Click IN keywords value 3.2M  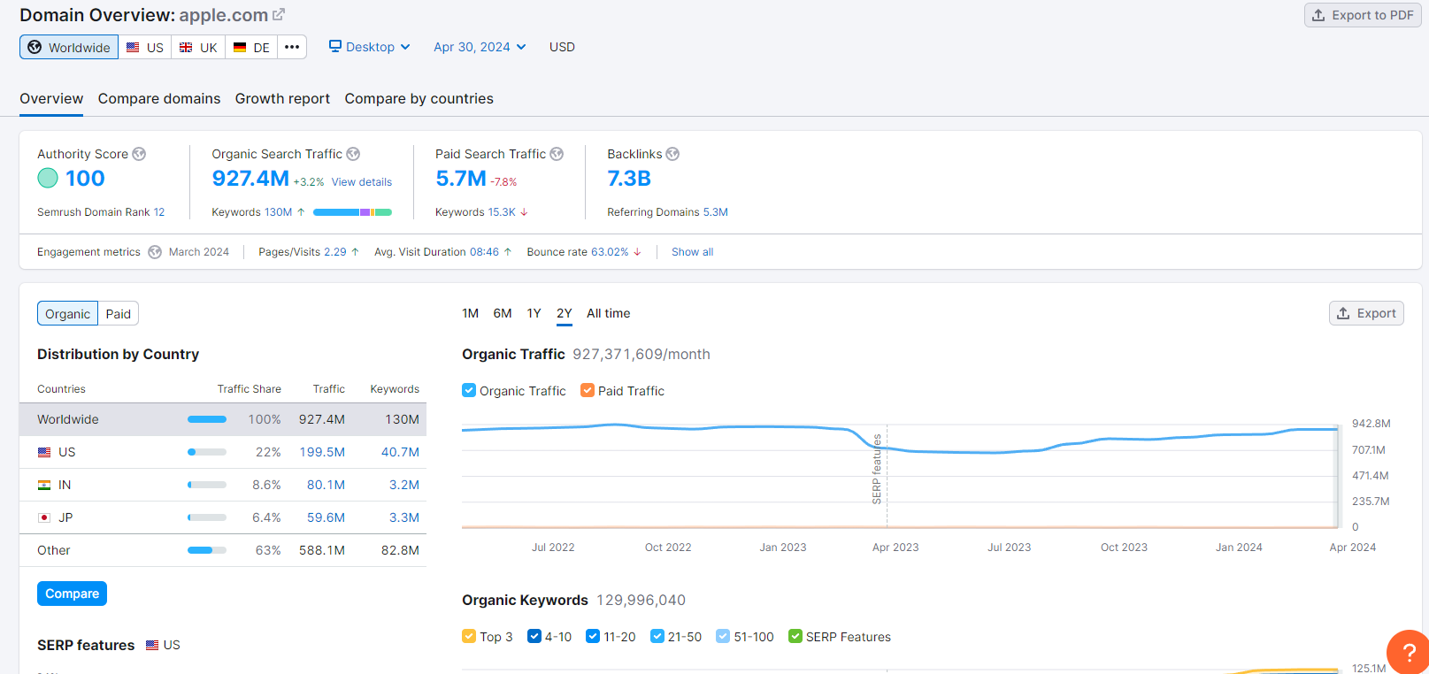tap(404, 485)
